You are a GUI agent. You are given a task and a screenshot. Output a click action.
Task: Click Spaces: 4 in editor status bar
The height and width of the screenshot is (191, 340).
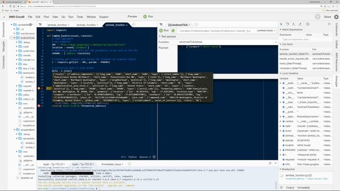pyautogui.click(x=145, y=157)
